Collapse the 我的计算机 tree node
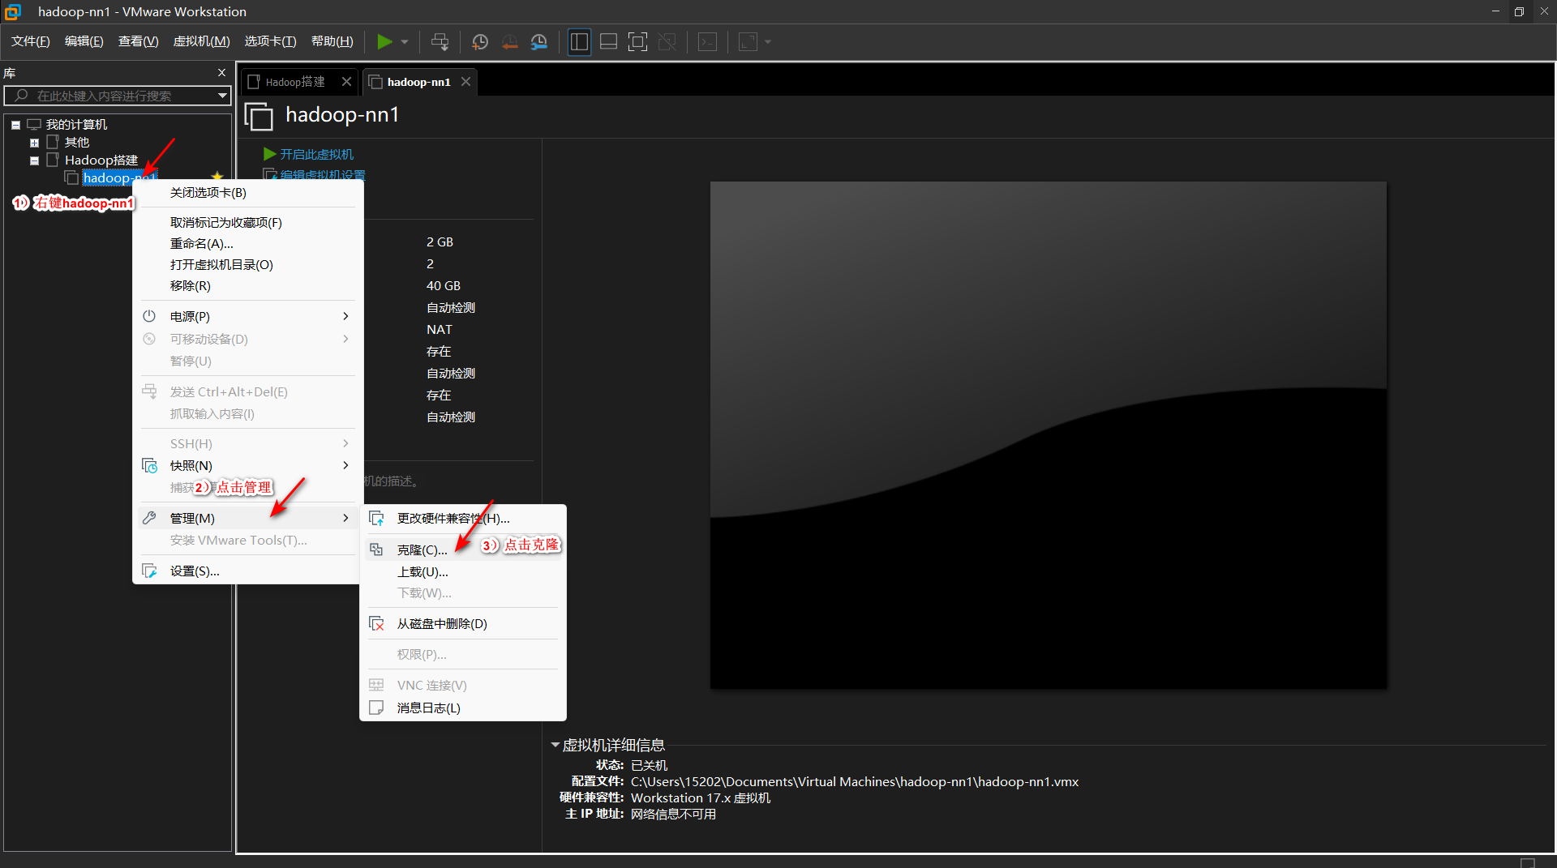1557x868 pixels. tap(15, 125)
